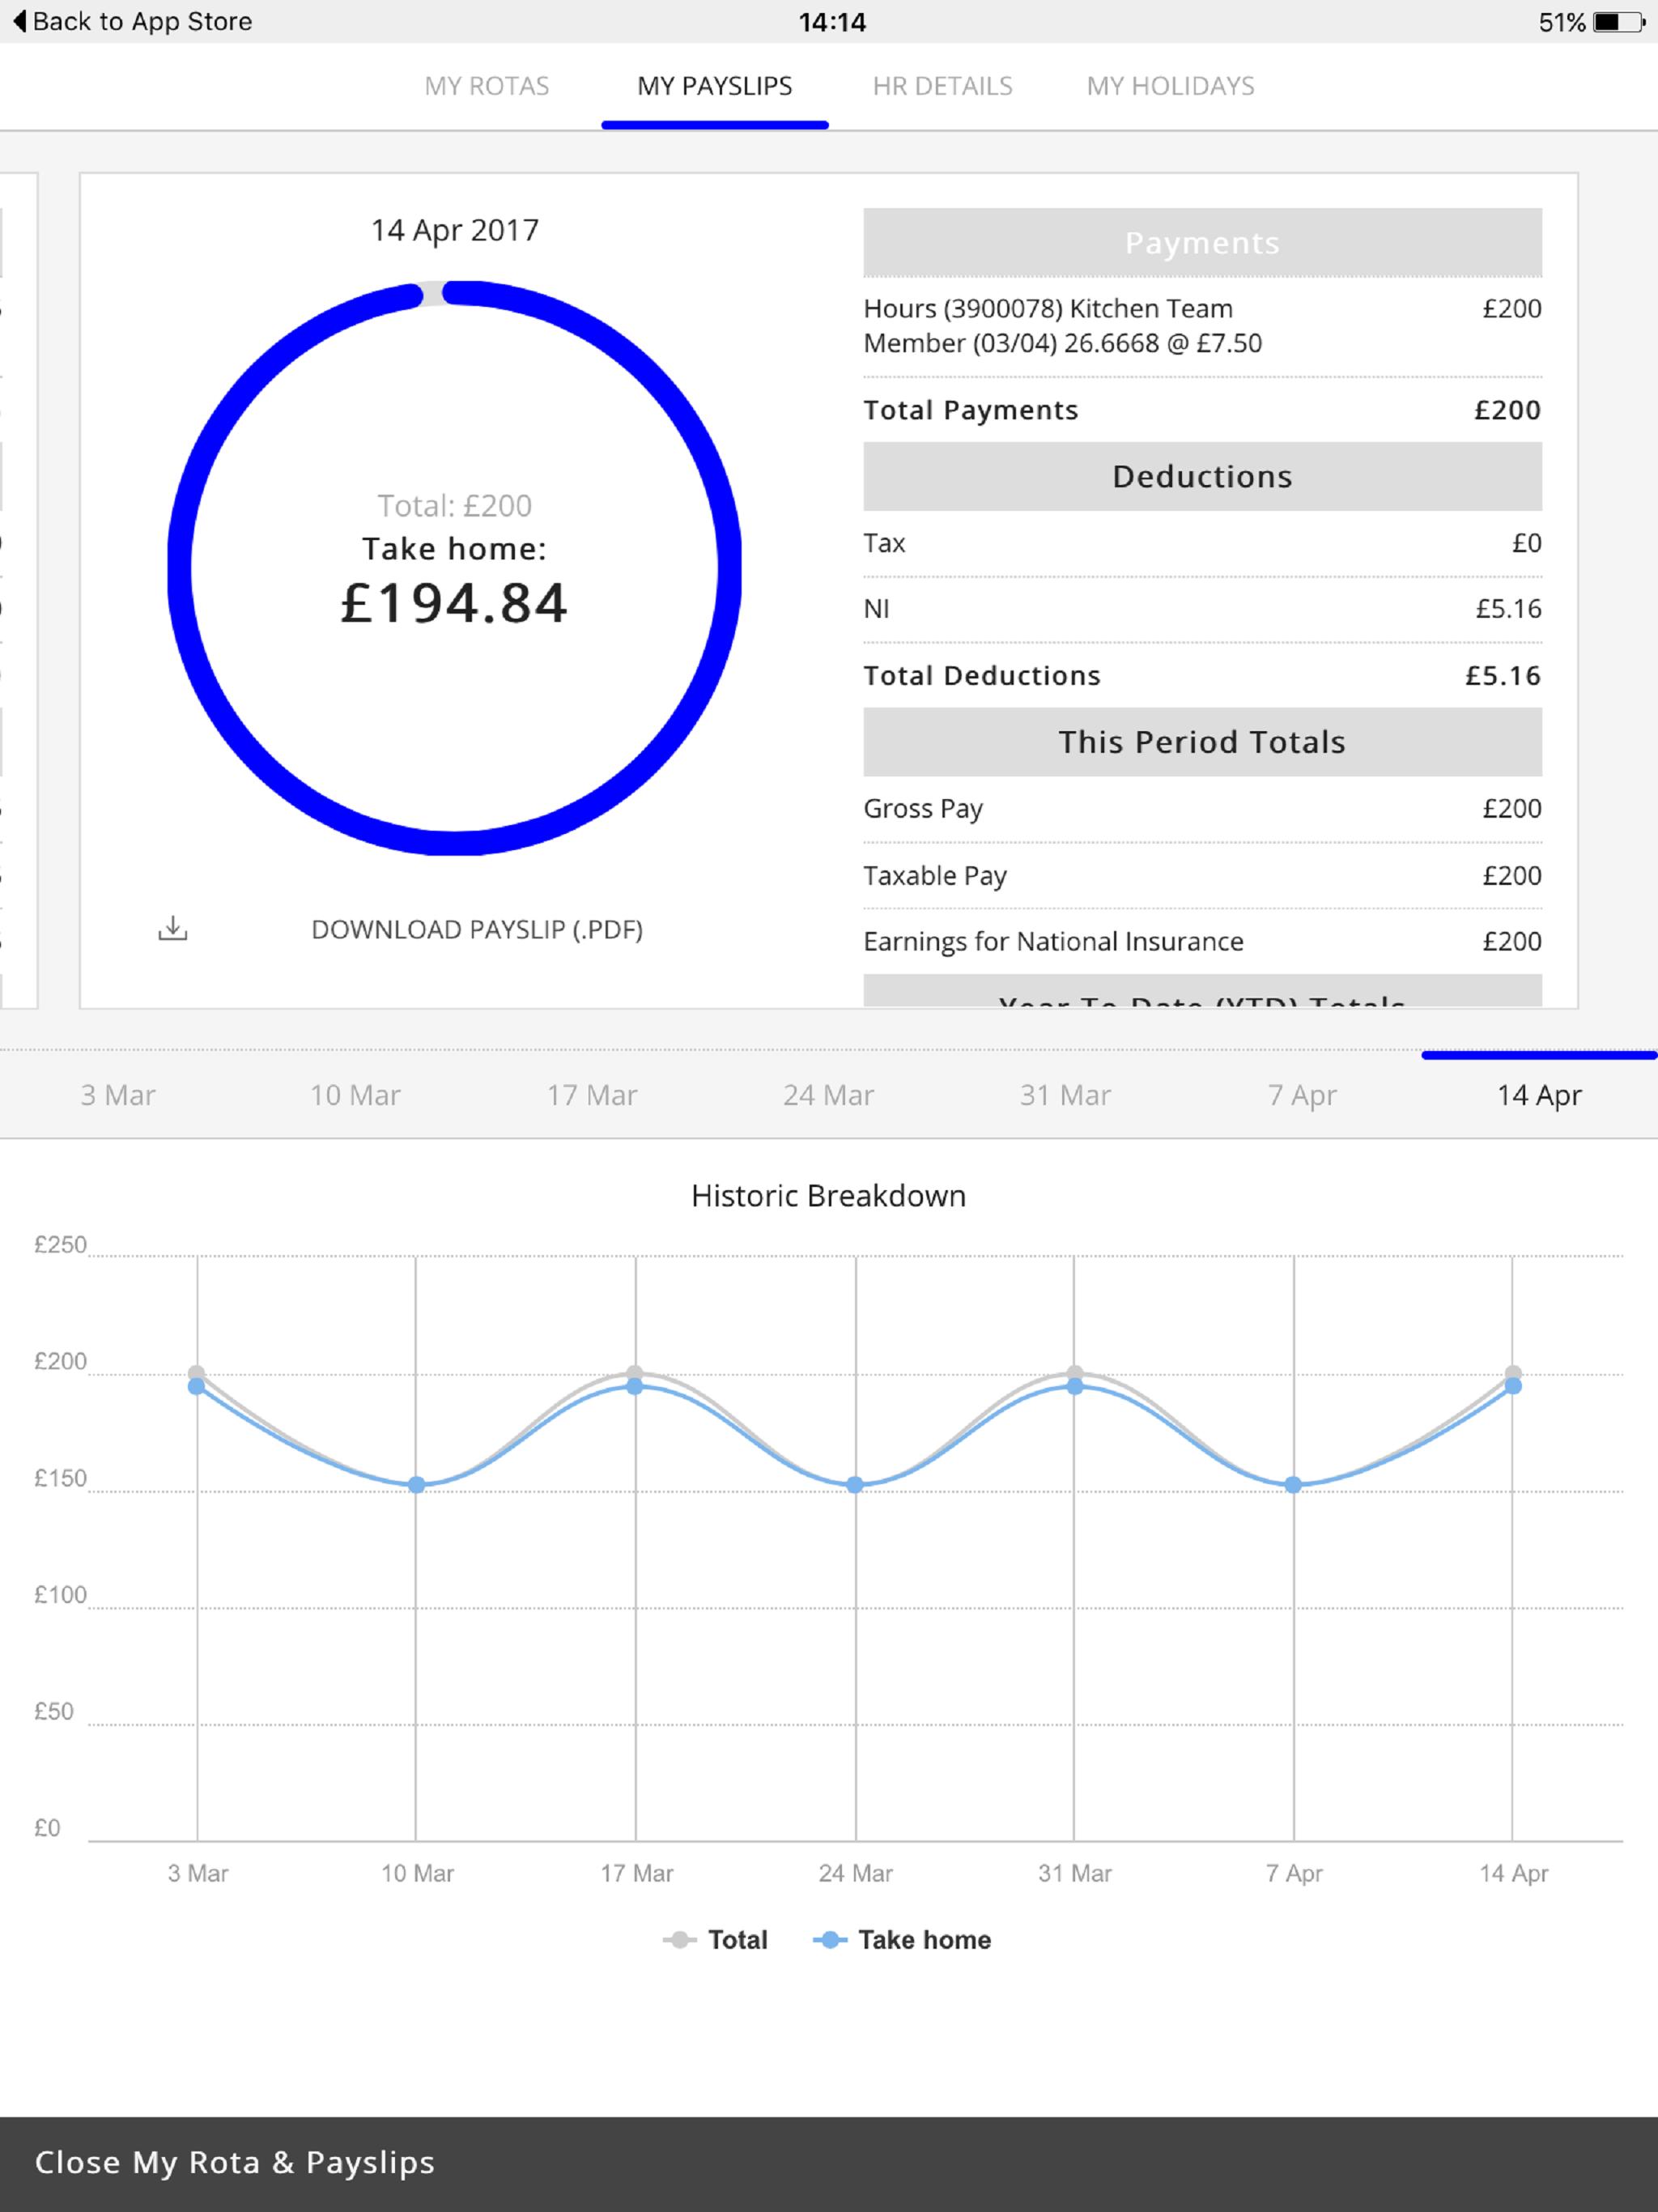
Task: Click the Tax £0 row
Action: point(1202,543)
